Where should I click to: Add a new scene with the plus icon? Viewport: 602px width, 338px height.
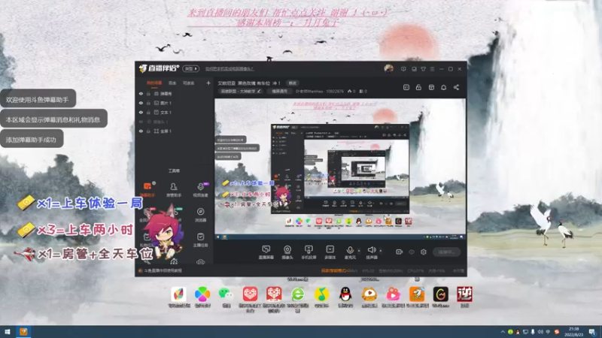click(x=208, y=83)
